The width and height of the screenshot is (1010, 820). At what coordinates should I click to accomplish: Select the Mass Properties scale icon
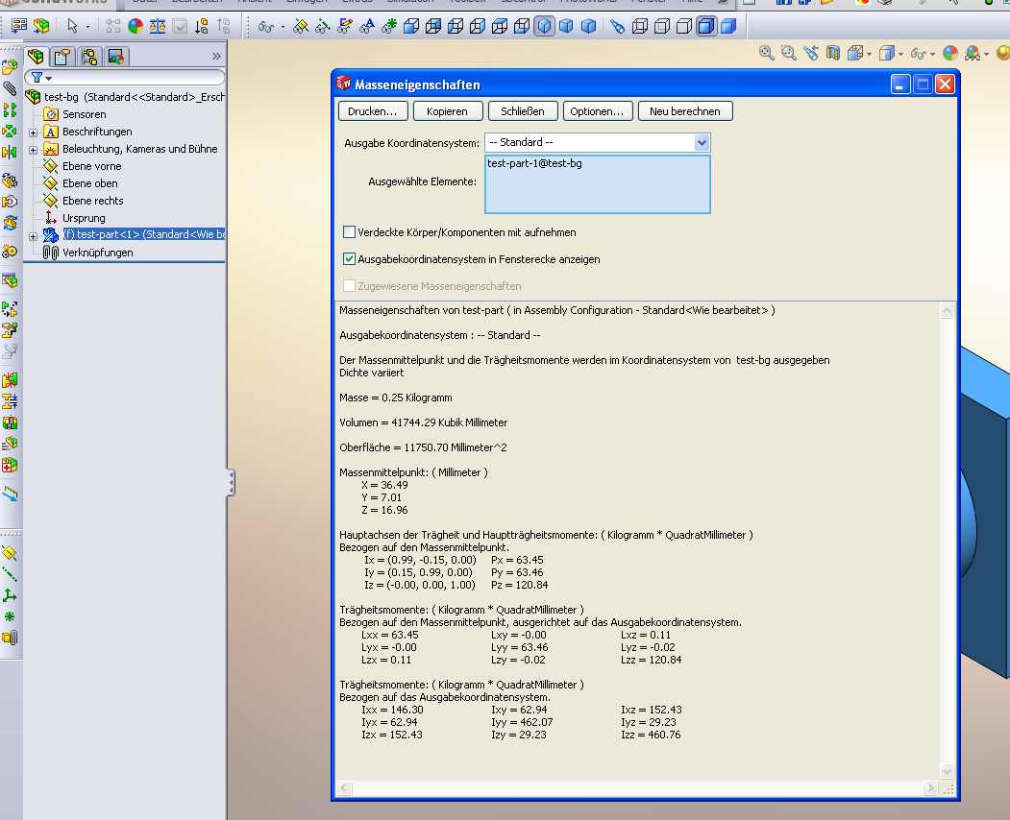click(x=158, y=27)
